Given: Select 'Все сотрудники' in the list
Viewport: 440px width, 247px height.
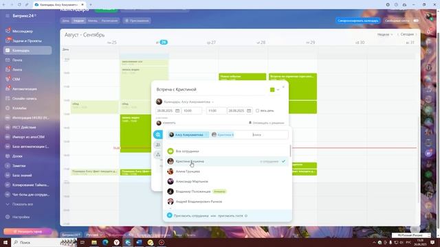Looking at the screenshot, I should [x=227, y=151].
